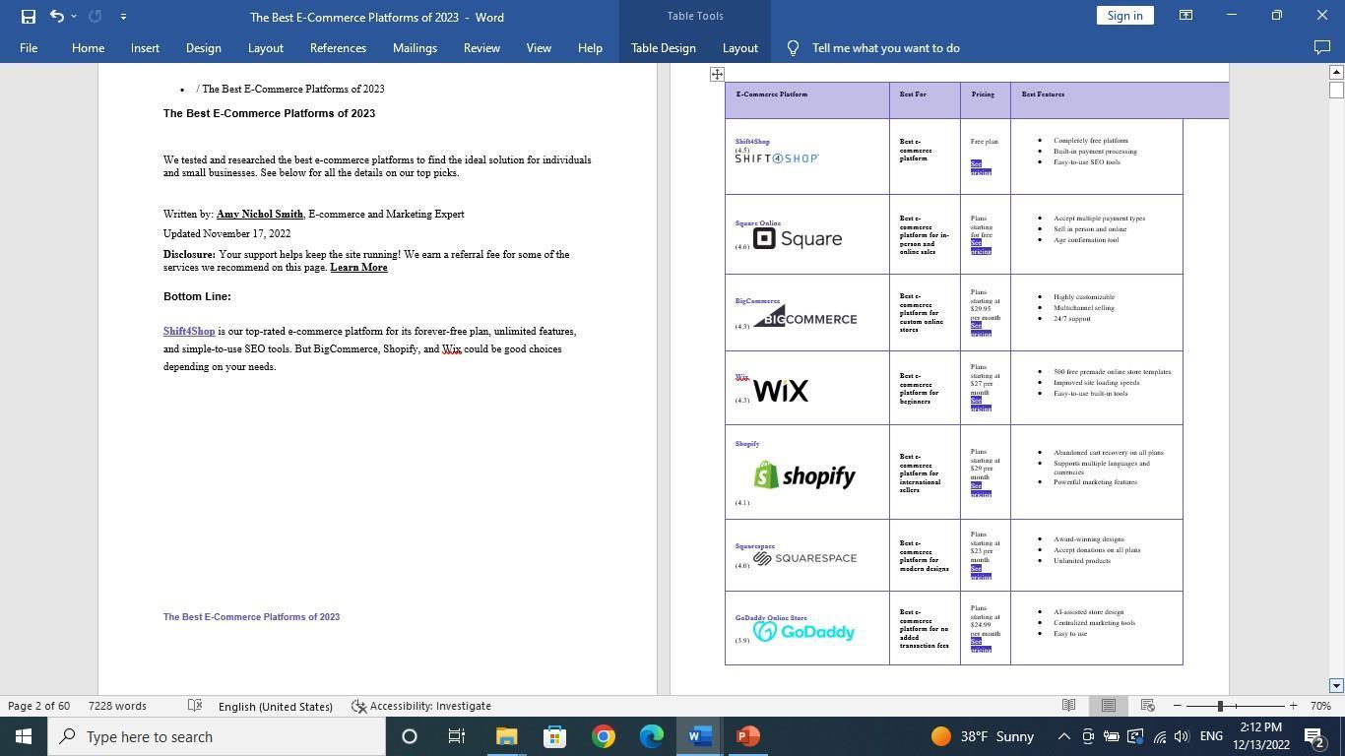Click the lightbulb Tell Me icon
This screenshot has width=1345, height=756.
click(793, 48)
